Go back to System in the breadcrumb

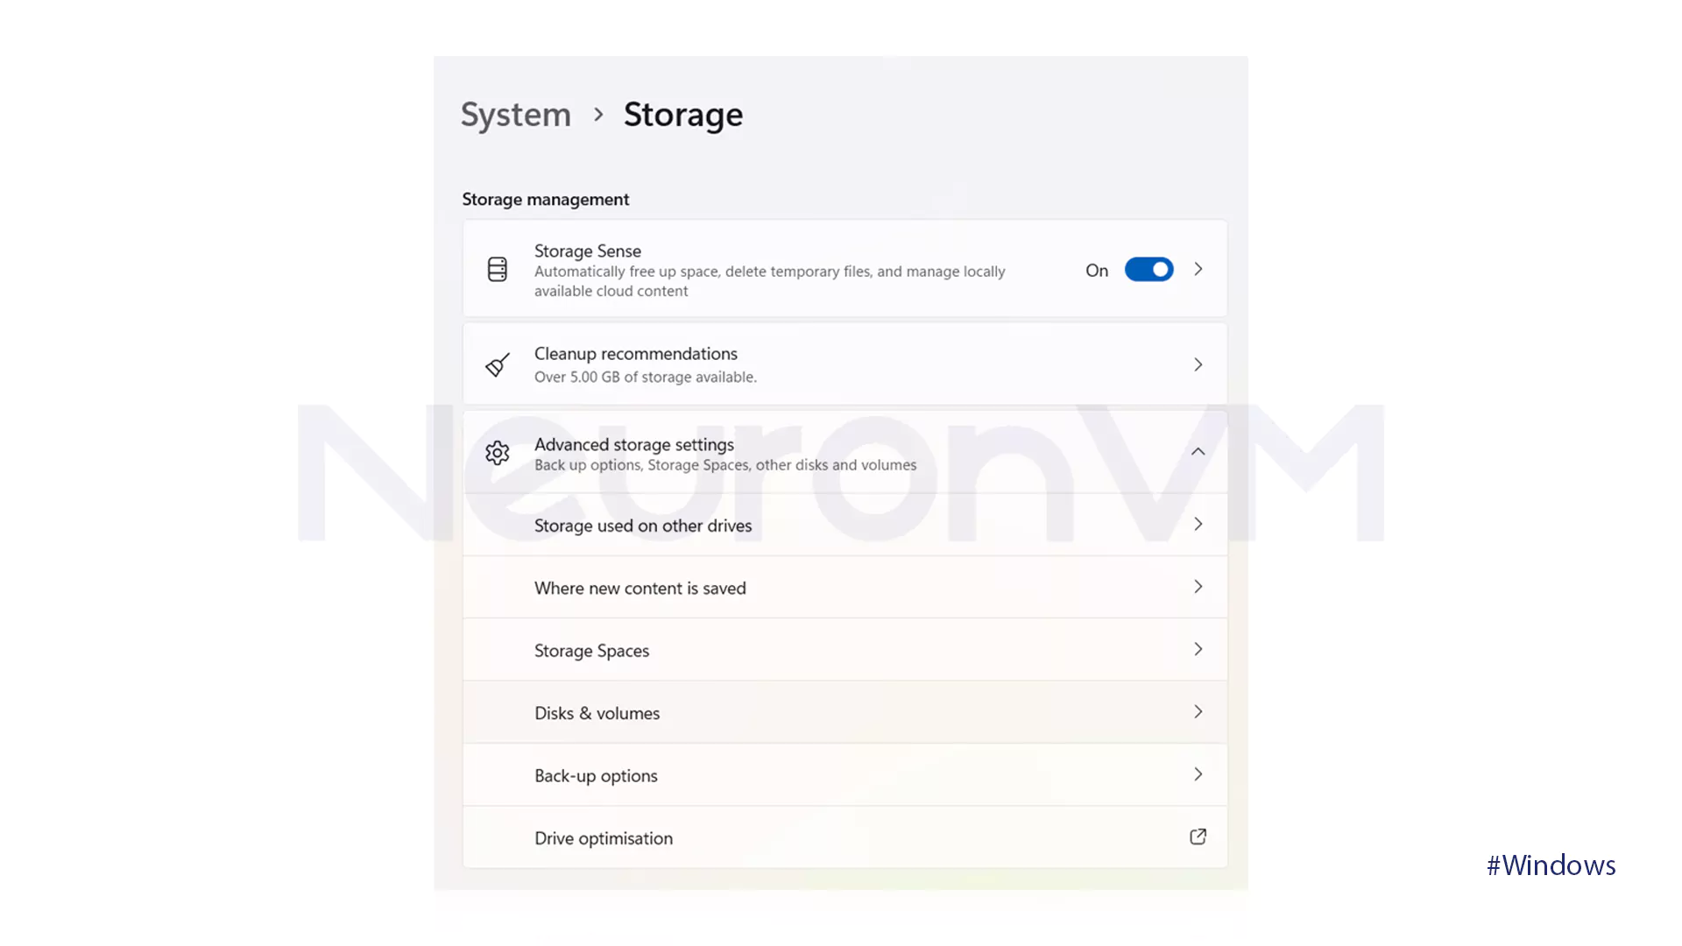click(x=516, y=115)
